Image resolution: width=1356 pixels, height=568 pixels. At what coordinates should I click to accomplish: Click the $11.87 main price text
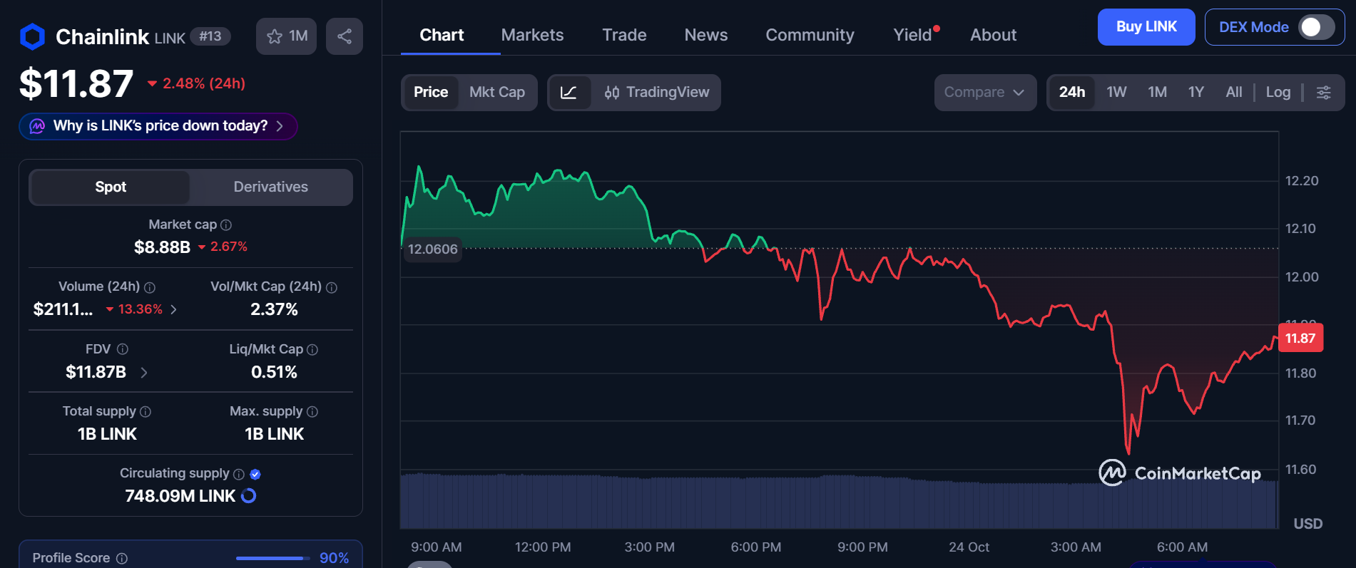click(x=76, y=83)
